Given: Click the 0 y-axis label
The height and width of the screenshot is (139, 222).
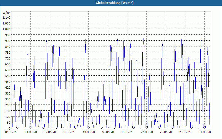Looking at the screenshot, I should pos(9,128).
